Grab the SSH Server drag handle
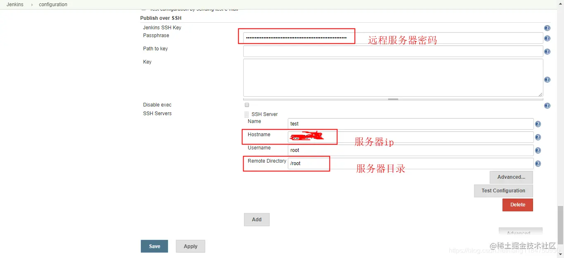The height and width of the screenshot is (258, 564). tap(246, 114)
